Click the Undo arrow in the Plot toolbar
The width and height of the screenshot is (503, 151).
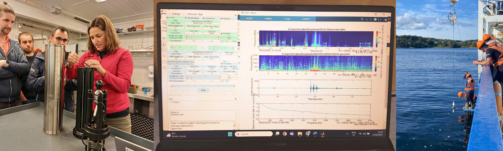point(367,19)
